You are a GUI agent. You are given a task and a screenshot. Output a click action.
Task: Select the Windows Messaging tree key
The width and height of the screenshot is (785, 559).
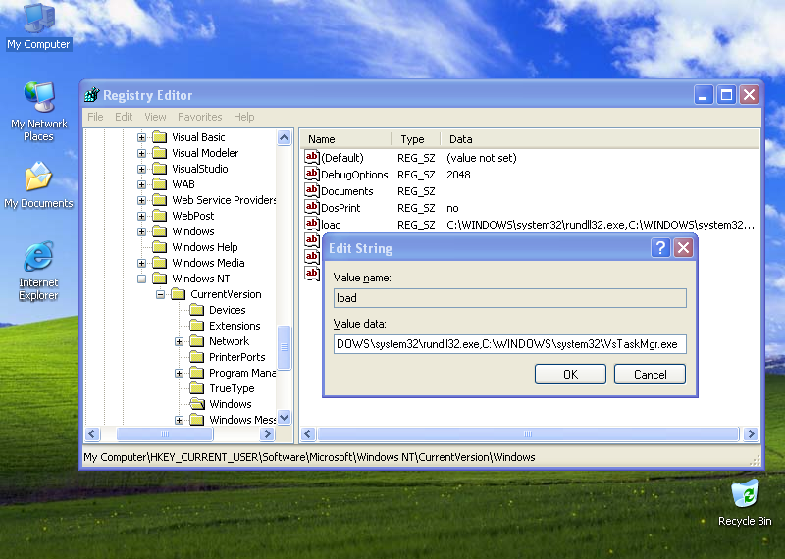point(242,420)
